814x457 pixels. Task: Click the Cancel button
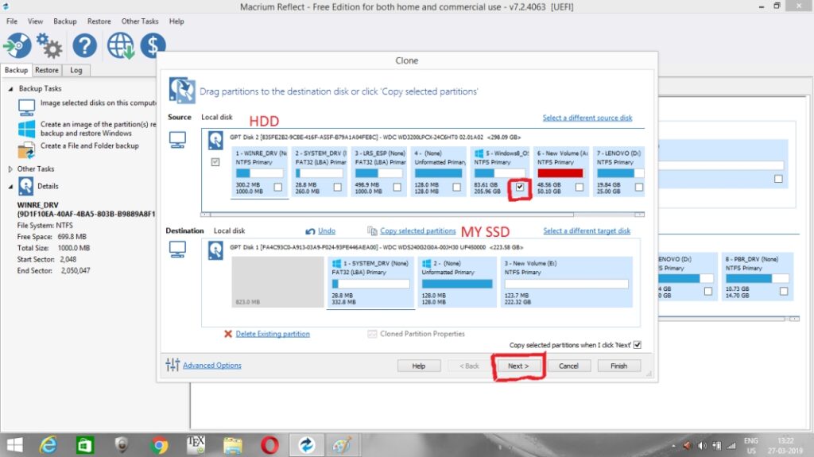pos(568,366)
